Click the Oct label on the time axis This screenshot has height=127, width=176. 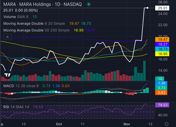(59, 124)
